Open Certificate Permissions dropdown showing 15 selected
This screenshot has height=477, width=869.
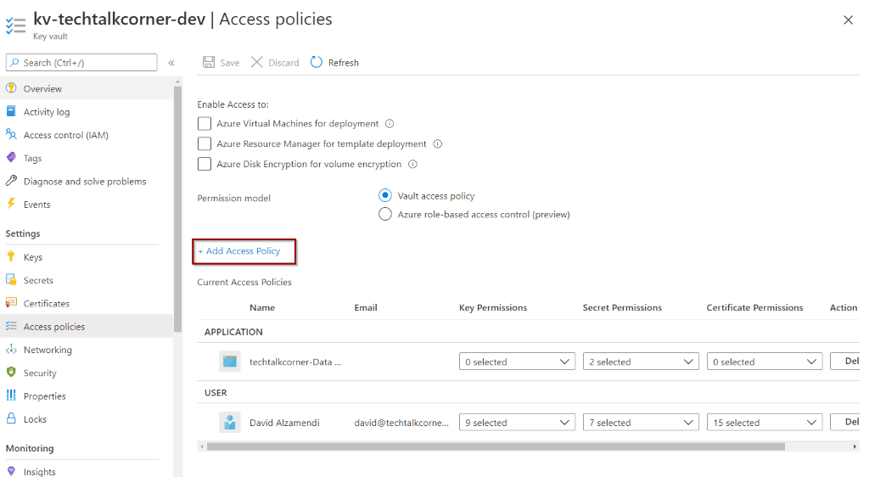click(x=765, y=423)
